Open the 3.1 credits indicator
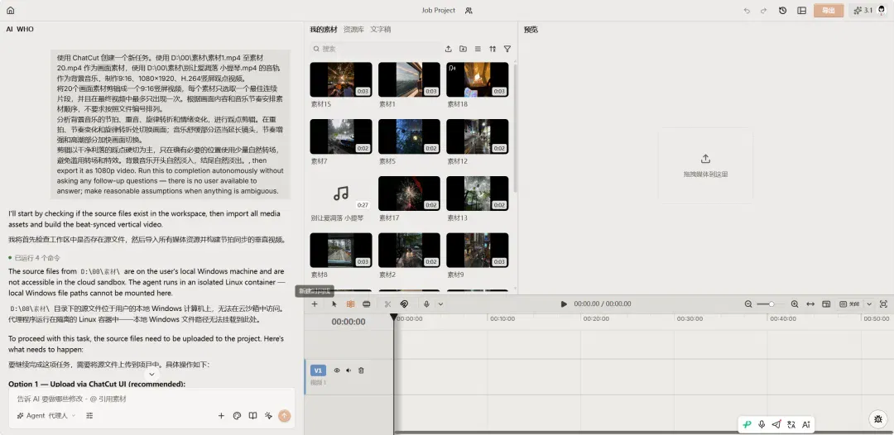 863,10
